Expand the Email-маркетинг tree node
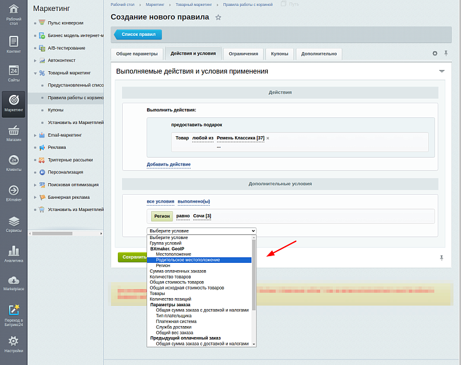This screenshot has width=461, height=365. 36,135
